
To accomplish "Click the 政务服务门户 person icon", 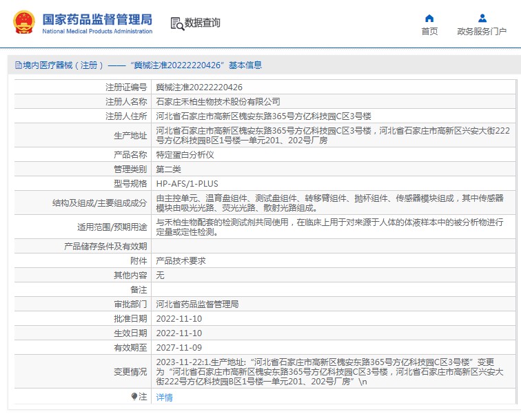I will coord(482,18).
